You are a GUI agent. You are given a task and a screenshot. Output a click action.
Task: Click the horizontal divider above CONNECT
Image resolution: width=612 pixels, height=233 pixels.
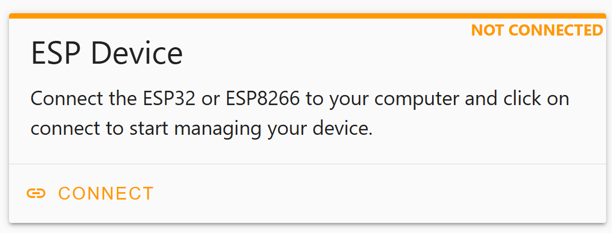click(x=307, y=165)
